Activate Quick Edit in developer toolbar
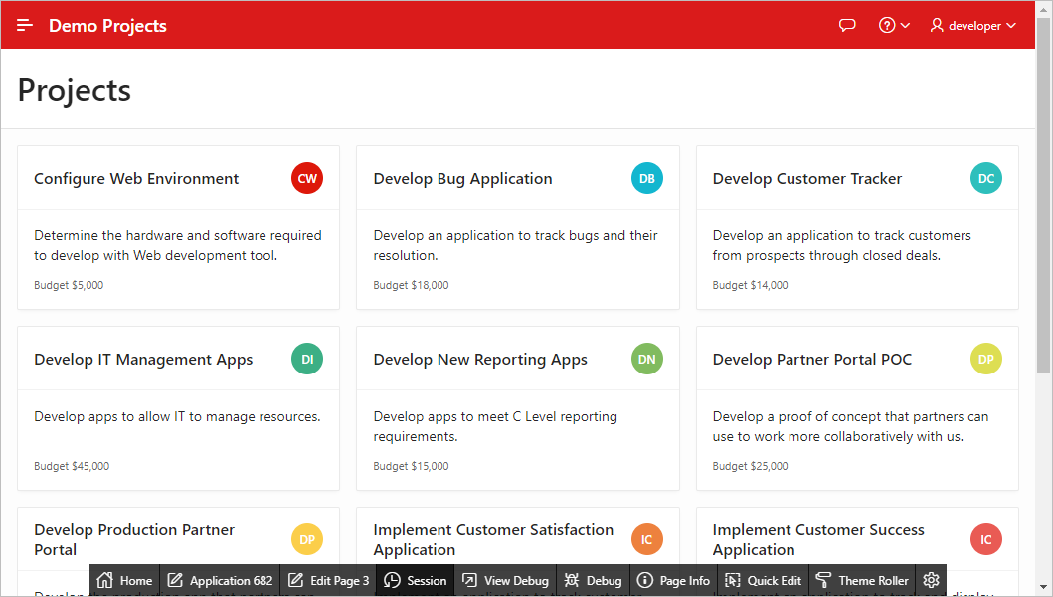Screen dimensions: 1053x597 [x=763, y=580]
